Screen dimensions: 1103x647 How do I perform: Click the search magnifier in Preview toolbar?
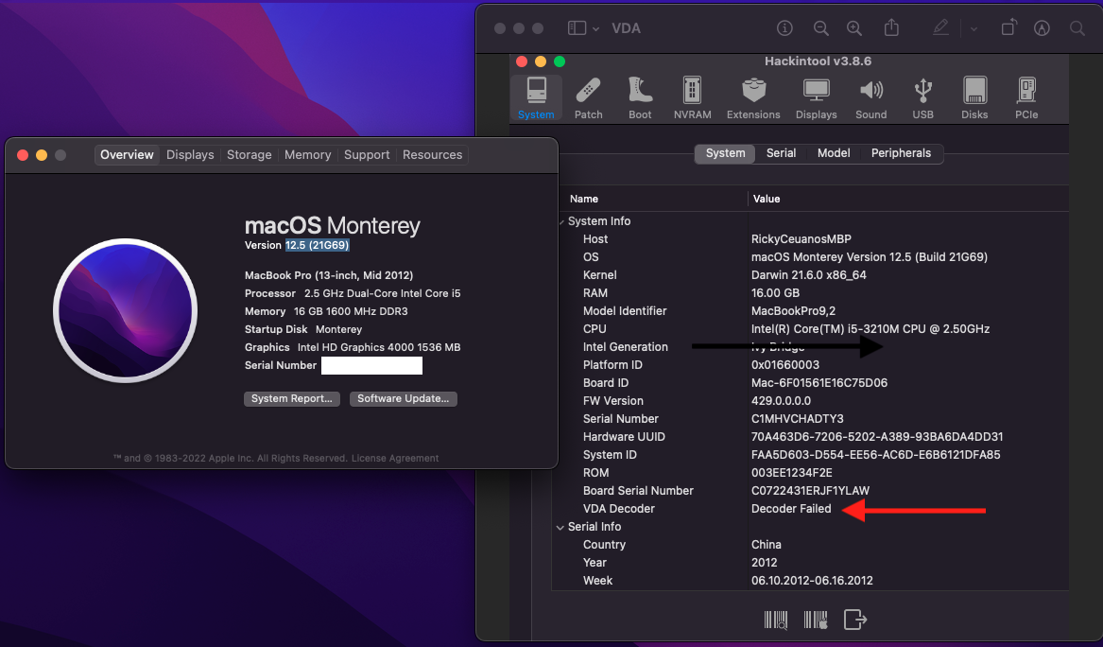click(1077, 28)
